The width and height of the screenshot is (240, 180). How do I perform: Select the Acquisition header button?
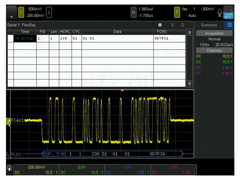pyautogui.click(x=214, y=33)
